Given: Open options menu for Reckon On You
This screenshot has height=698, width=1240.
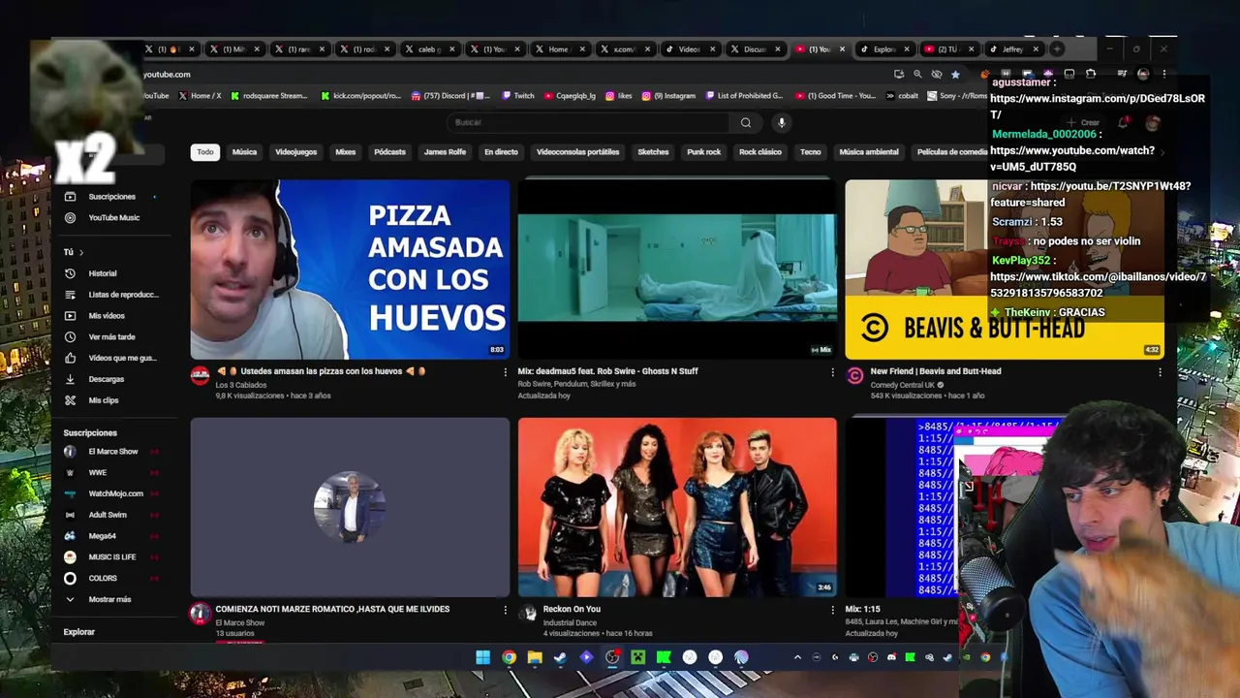Looking at the screenshot, I should click(x=832, y=610).
